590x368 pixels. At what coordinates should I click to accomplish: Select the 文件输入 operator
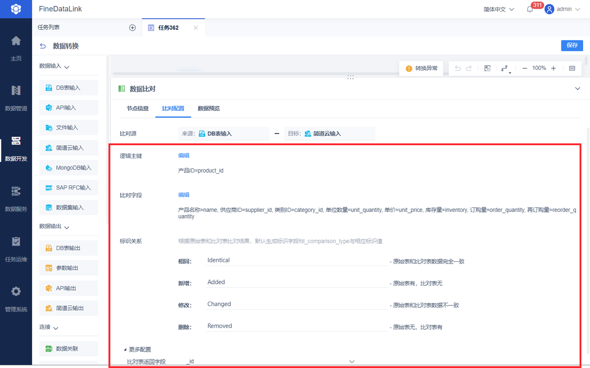[x=69, y=128]
